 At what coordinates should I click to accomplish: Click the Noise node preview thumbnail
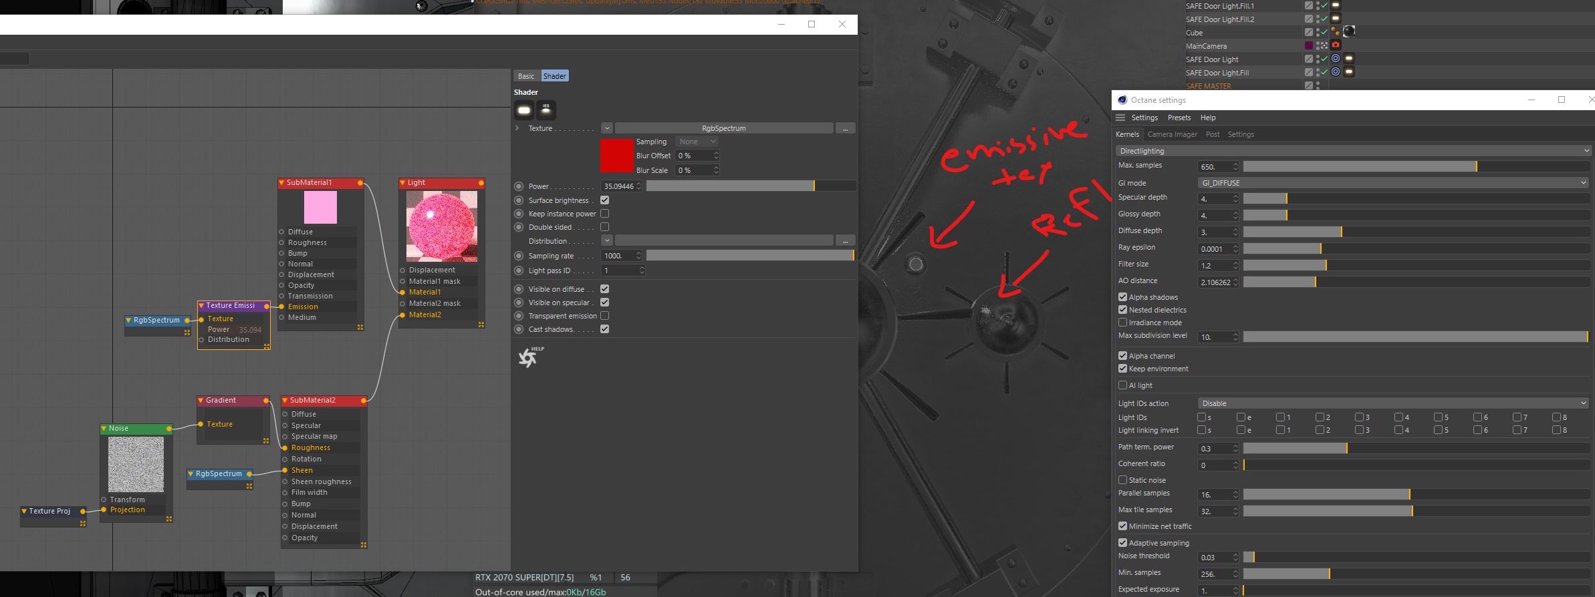136,465
